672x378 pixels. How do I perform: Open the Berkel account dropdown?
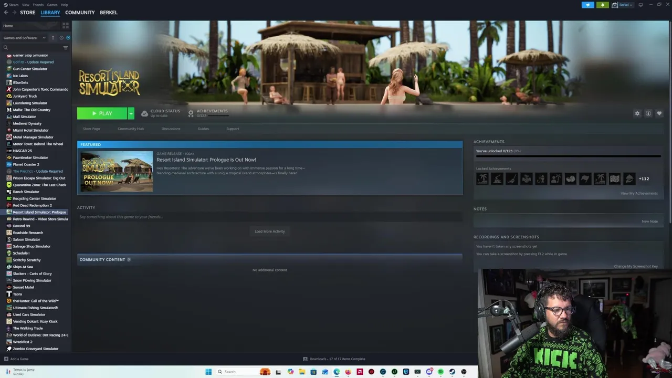click(626, 5)
